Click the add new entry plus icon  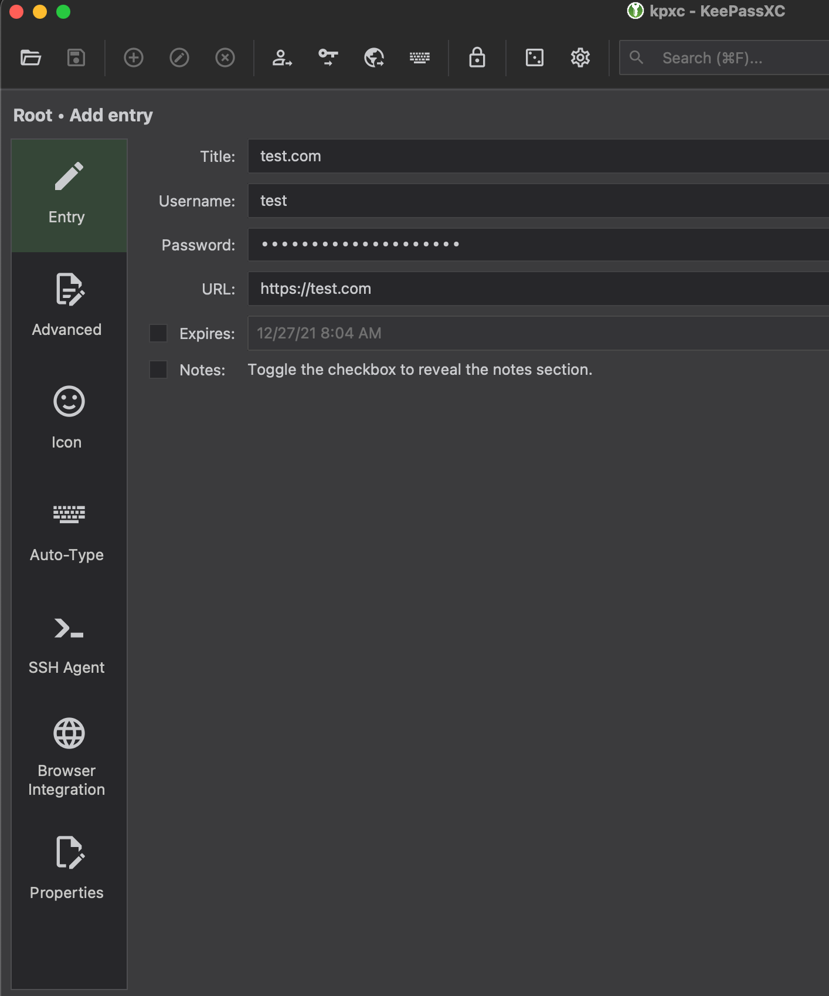coord(134,57)
